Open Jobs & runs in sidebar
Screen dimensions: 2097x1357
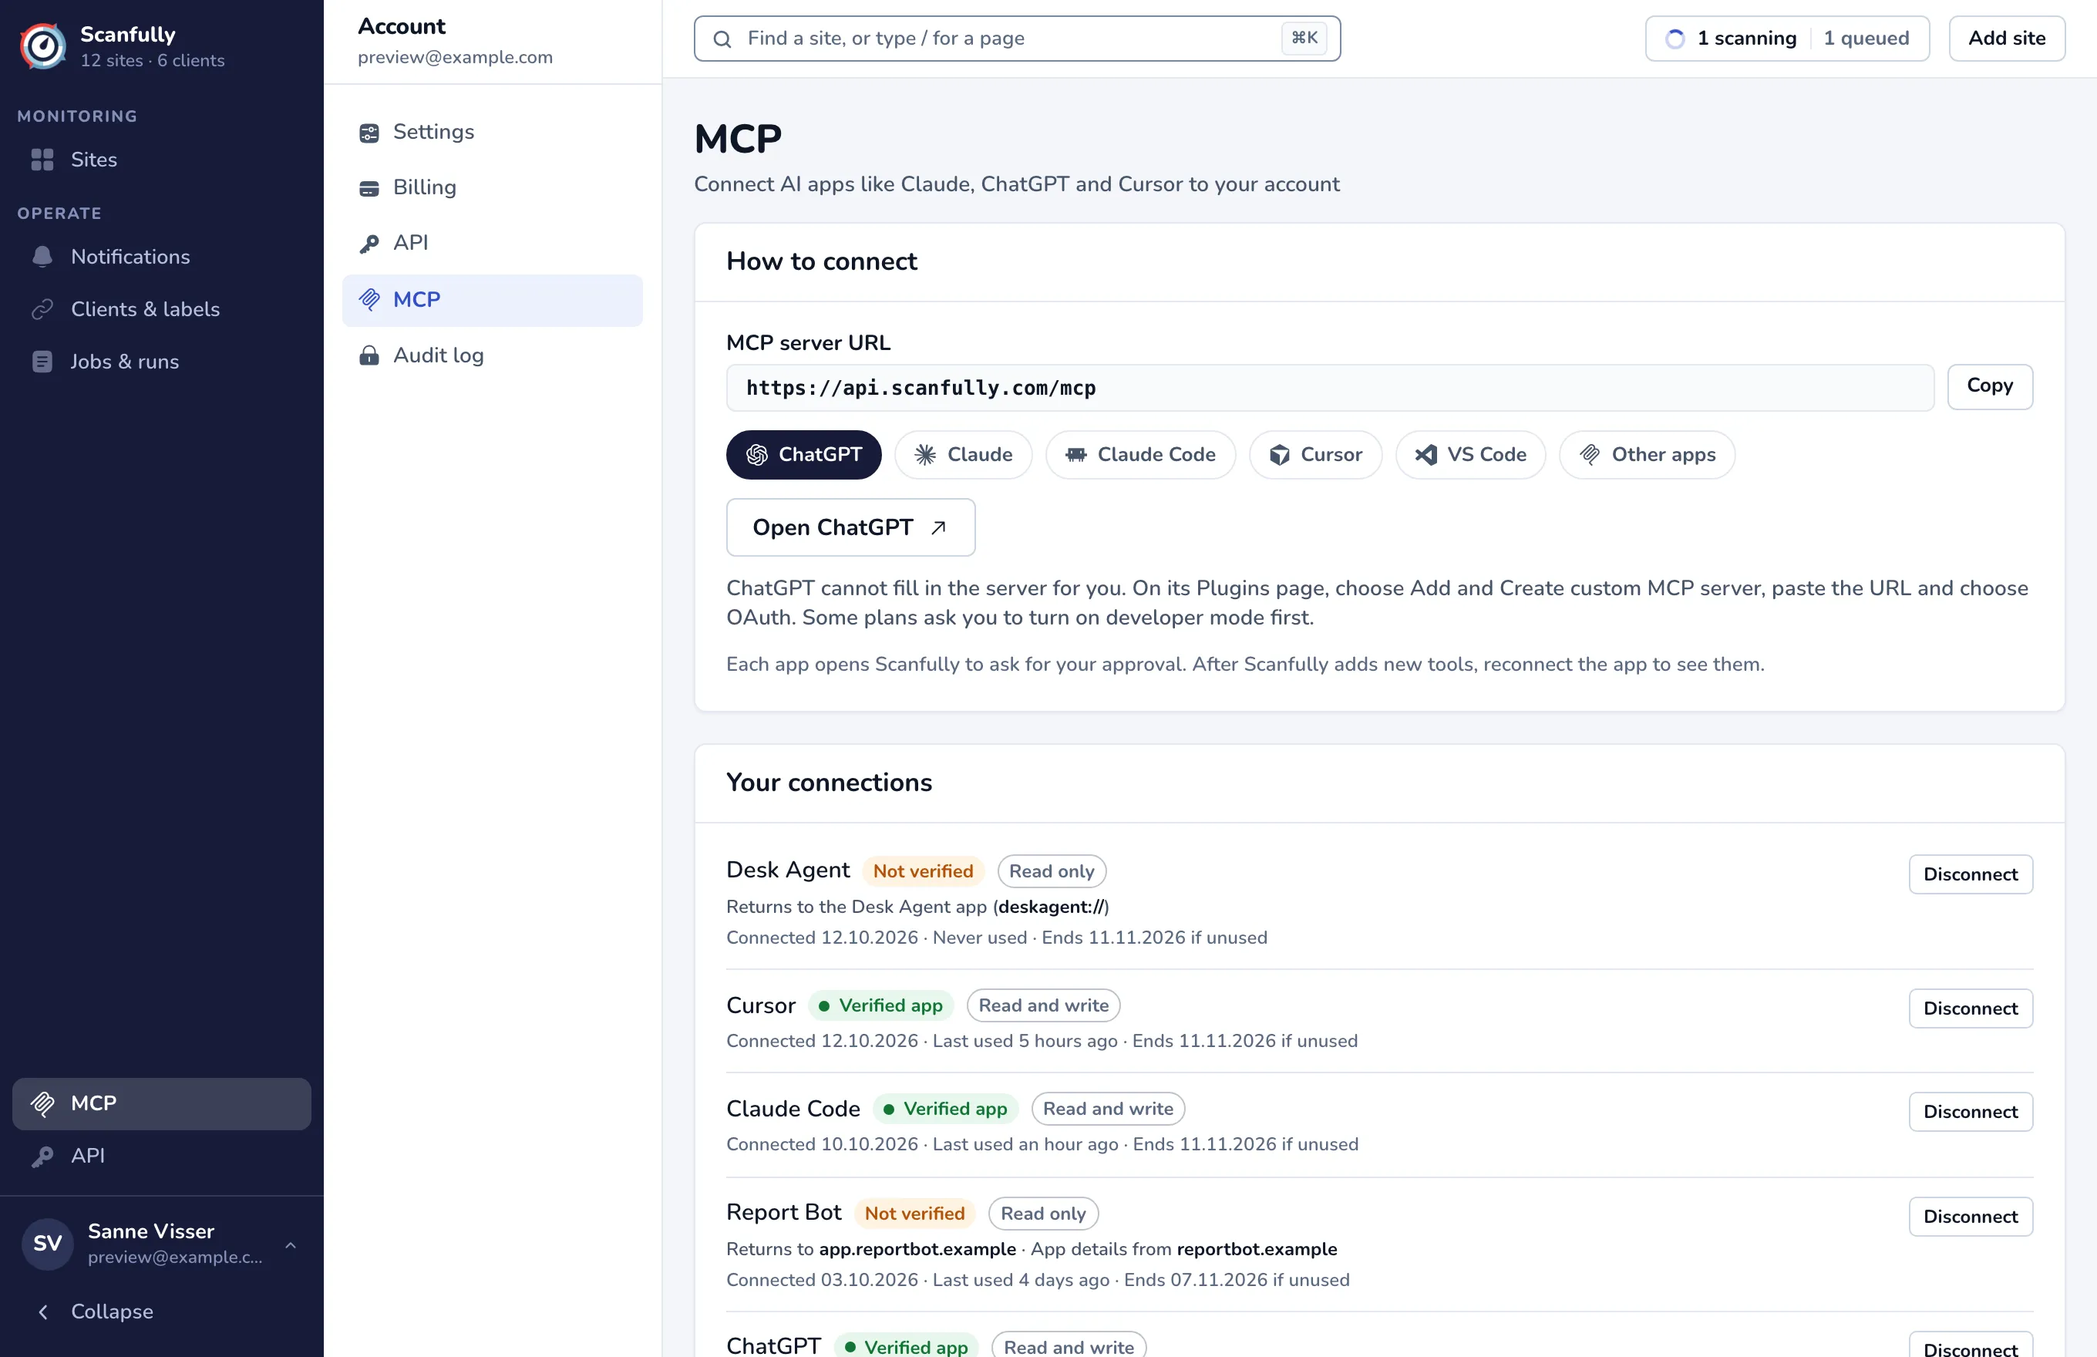pyautogui.click(x=161, y=362)
